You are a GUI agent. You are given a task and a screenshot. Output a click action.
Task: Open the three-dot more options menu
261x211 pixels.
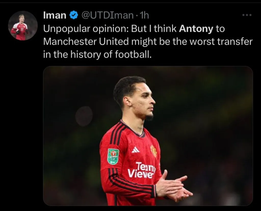[x=247, y=15]
